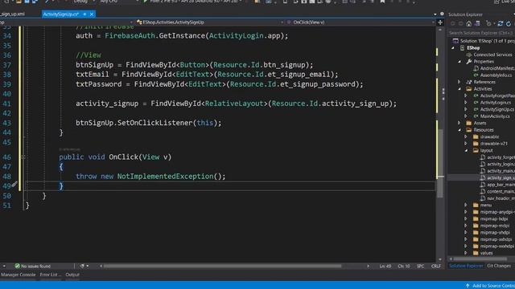Click the values folder icon
This screenshot has width=515, height=289.
pyautogui.click(x=476, y=253)
